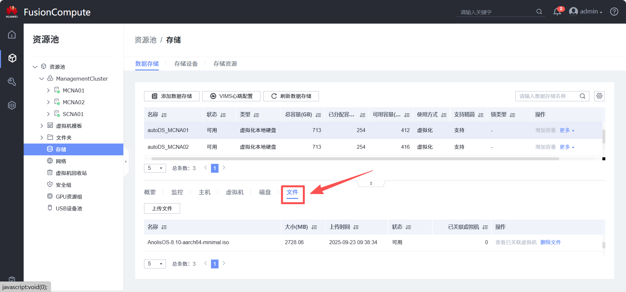Open the 虚拟机 detail tab
Viewport: 626px width, 292px height.
click(235, 192)
